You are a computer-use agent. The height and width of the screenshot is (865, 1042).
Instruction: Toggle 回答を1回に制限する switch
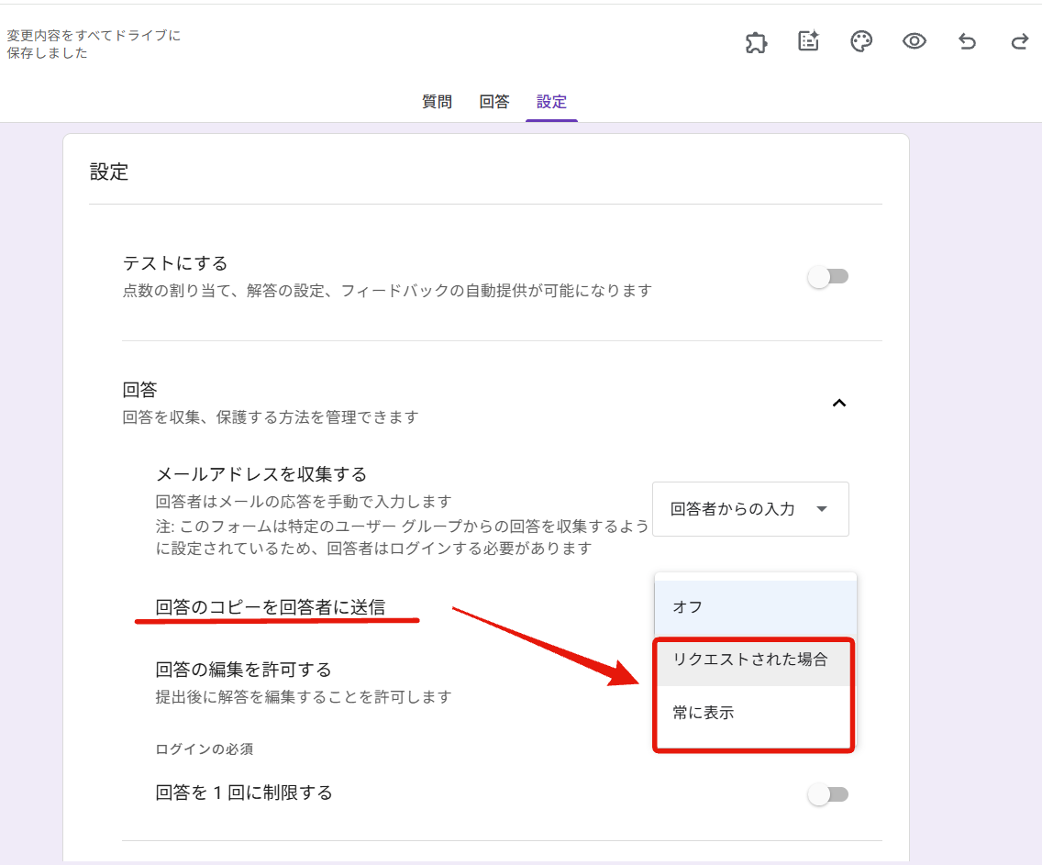[828, 794]
